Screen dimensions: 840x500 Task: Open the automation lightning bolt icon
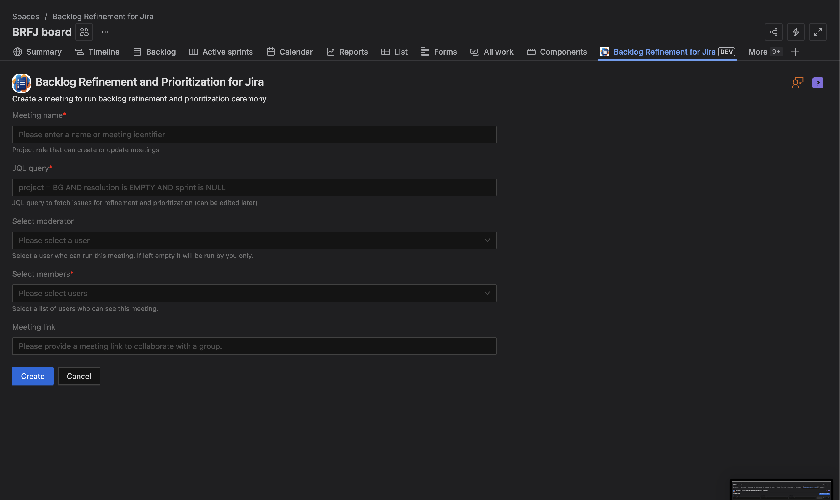click(796, 32)
